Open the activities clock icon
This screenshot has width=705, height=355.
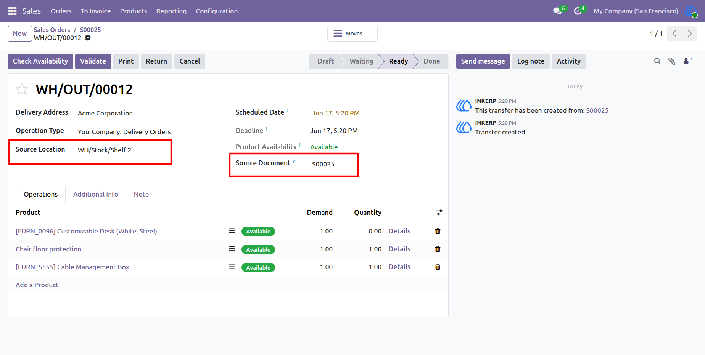tap(578, 11)
